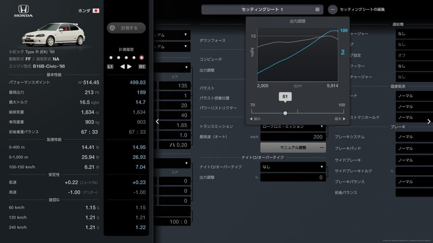
Task: Click the empty サイドブレーキトルク field
Action: (x=414, y=171)
